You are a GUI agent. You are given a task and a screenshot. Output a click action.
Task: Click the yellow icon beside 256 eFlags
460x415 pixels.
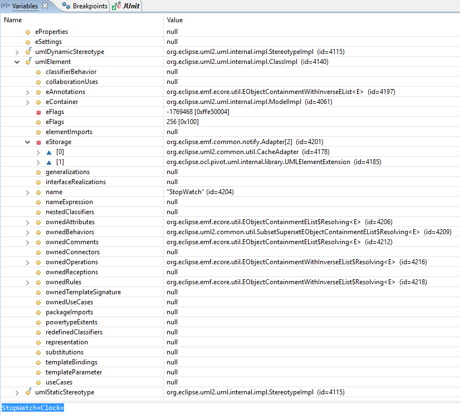(38, 122)
